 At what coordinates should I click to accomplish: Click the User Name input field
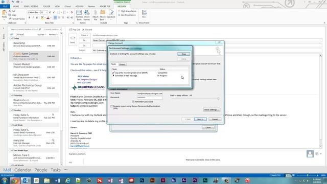coord(150,94)
